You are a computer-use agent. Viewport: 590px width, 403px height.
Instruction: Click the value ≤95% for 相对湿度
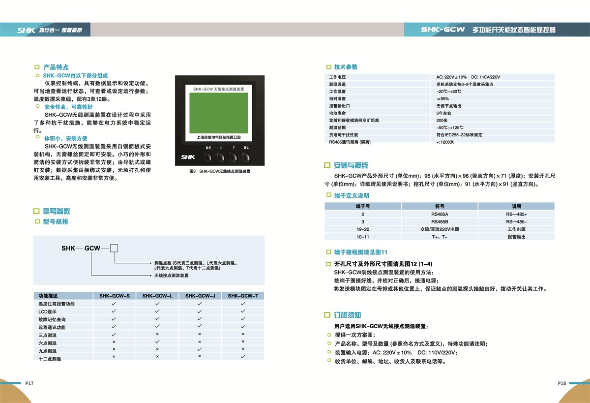(x=442, y=99)
